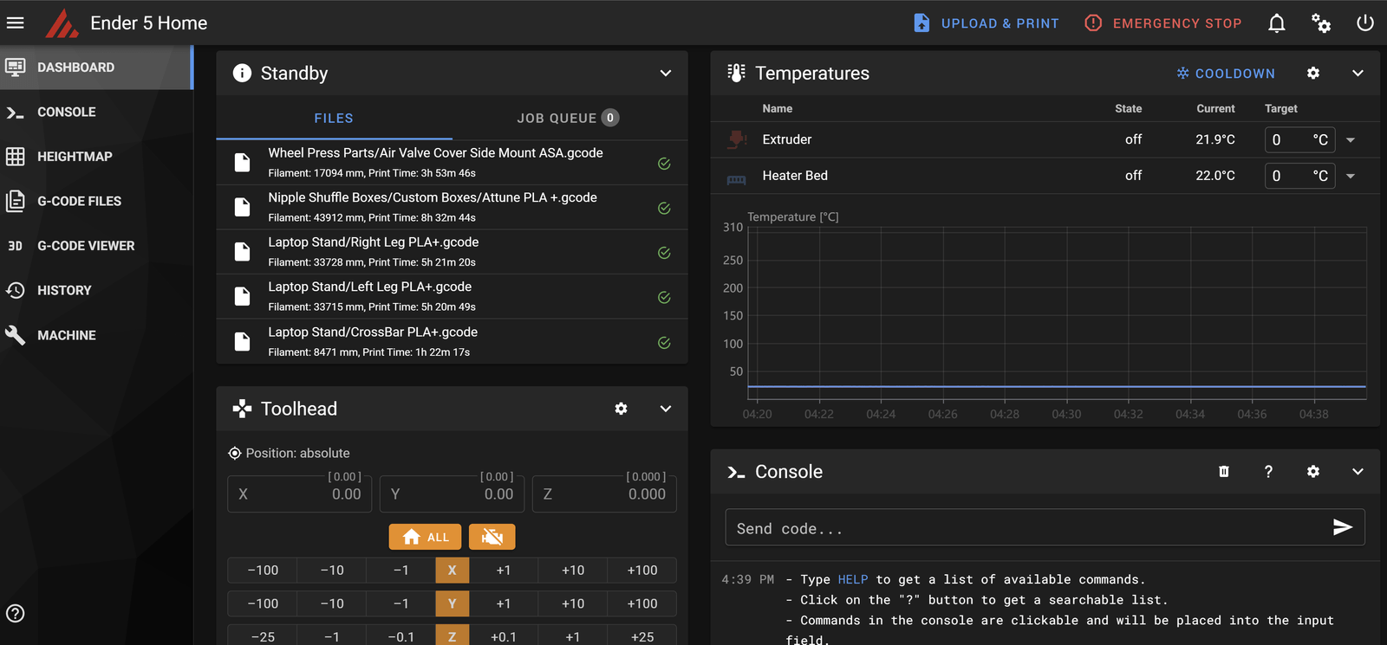
Task: Open the hamburger navigation menu
Action: pyautogui.click(x=16, y=23)
